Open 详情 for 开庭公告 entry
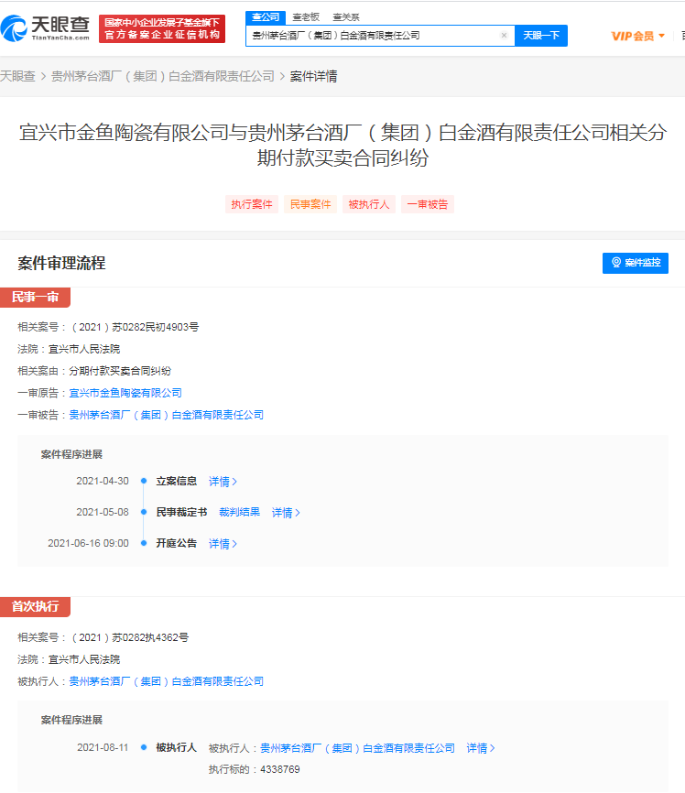The width and height of the screenshot is (685, 793). [x=223, y=544]
